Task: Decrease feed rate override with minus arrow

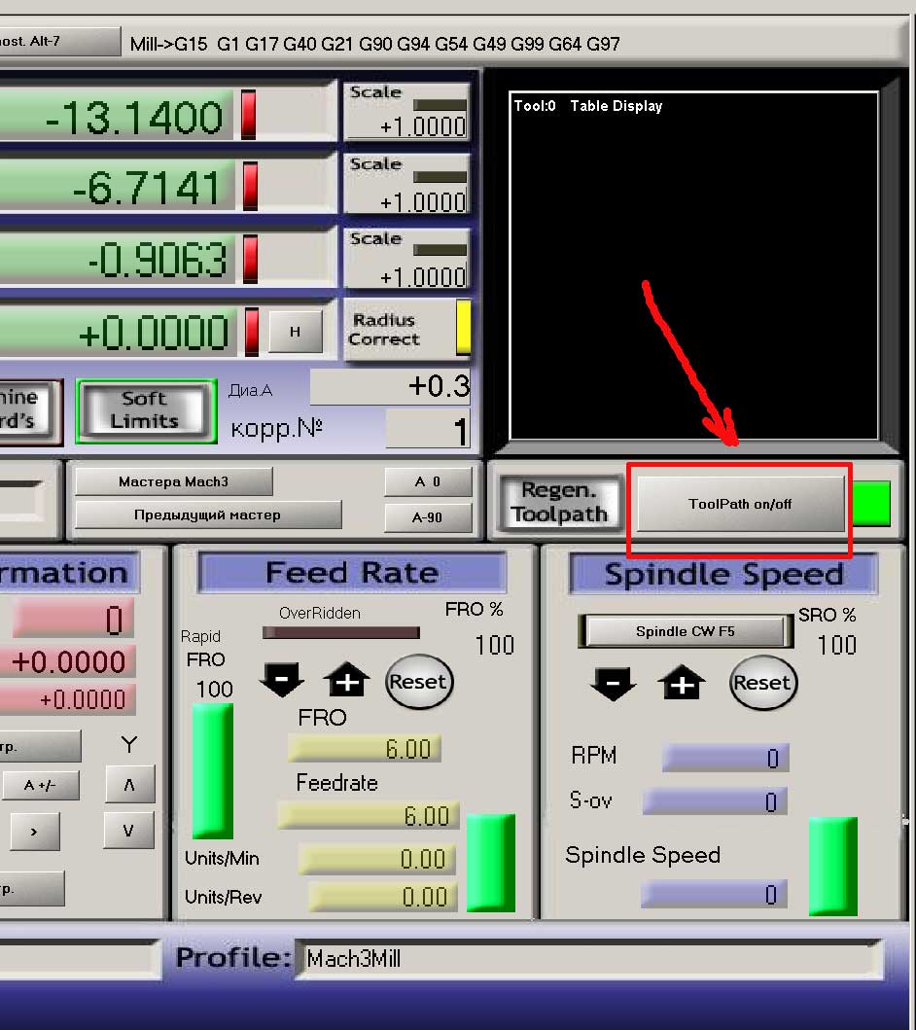Action: click(x=282, y=681)
